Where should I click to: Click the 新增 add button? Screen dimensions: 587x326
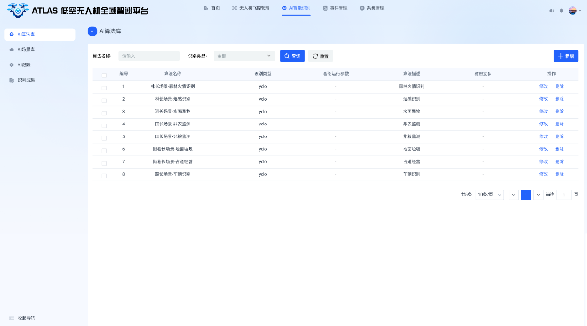tap(566, 56)
